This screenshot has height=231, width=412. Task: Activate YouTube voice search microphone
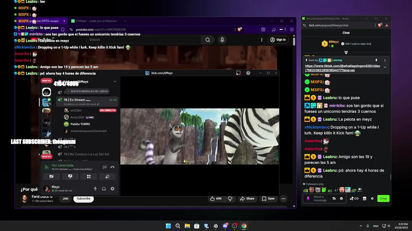[222, 40]
